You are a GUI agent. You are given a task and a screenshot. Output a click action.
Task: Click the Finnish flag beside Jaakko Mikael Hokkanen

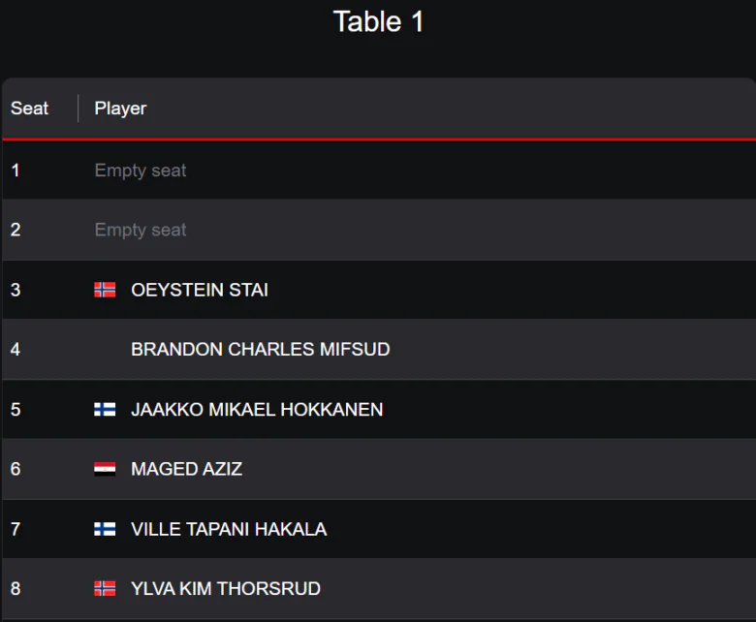pyautogui.click(x=105, y=409)
